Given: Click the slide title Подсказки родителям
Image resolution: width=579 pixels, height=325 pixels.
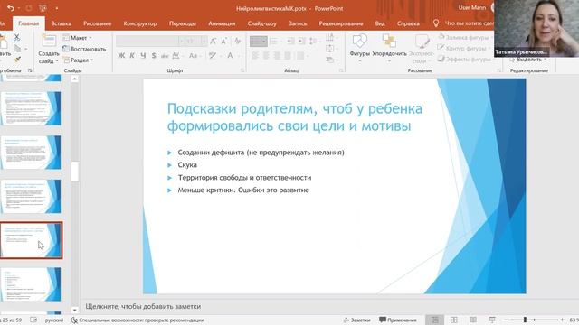Looking at the screenshot, I should 295,117.
